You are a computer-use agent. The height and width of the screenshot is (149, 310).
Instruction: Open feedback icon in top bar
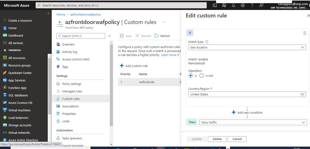click(261, 6)
